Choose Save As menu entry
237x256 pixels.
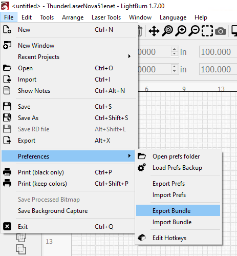click(x=69, y=118)
